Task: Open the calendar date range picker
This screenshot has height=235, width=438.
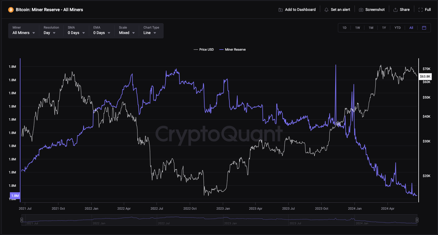Action: (424, 28)
